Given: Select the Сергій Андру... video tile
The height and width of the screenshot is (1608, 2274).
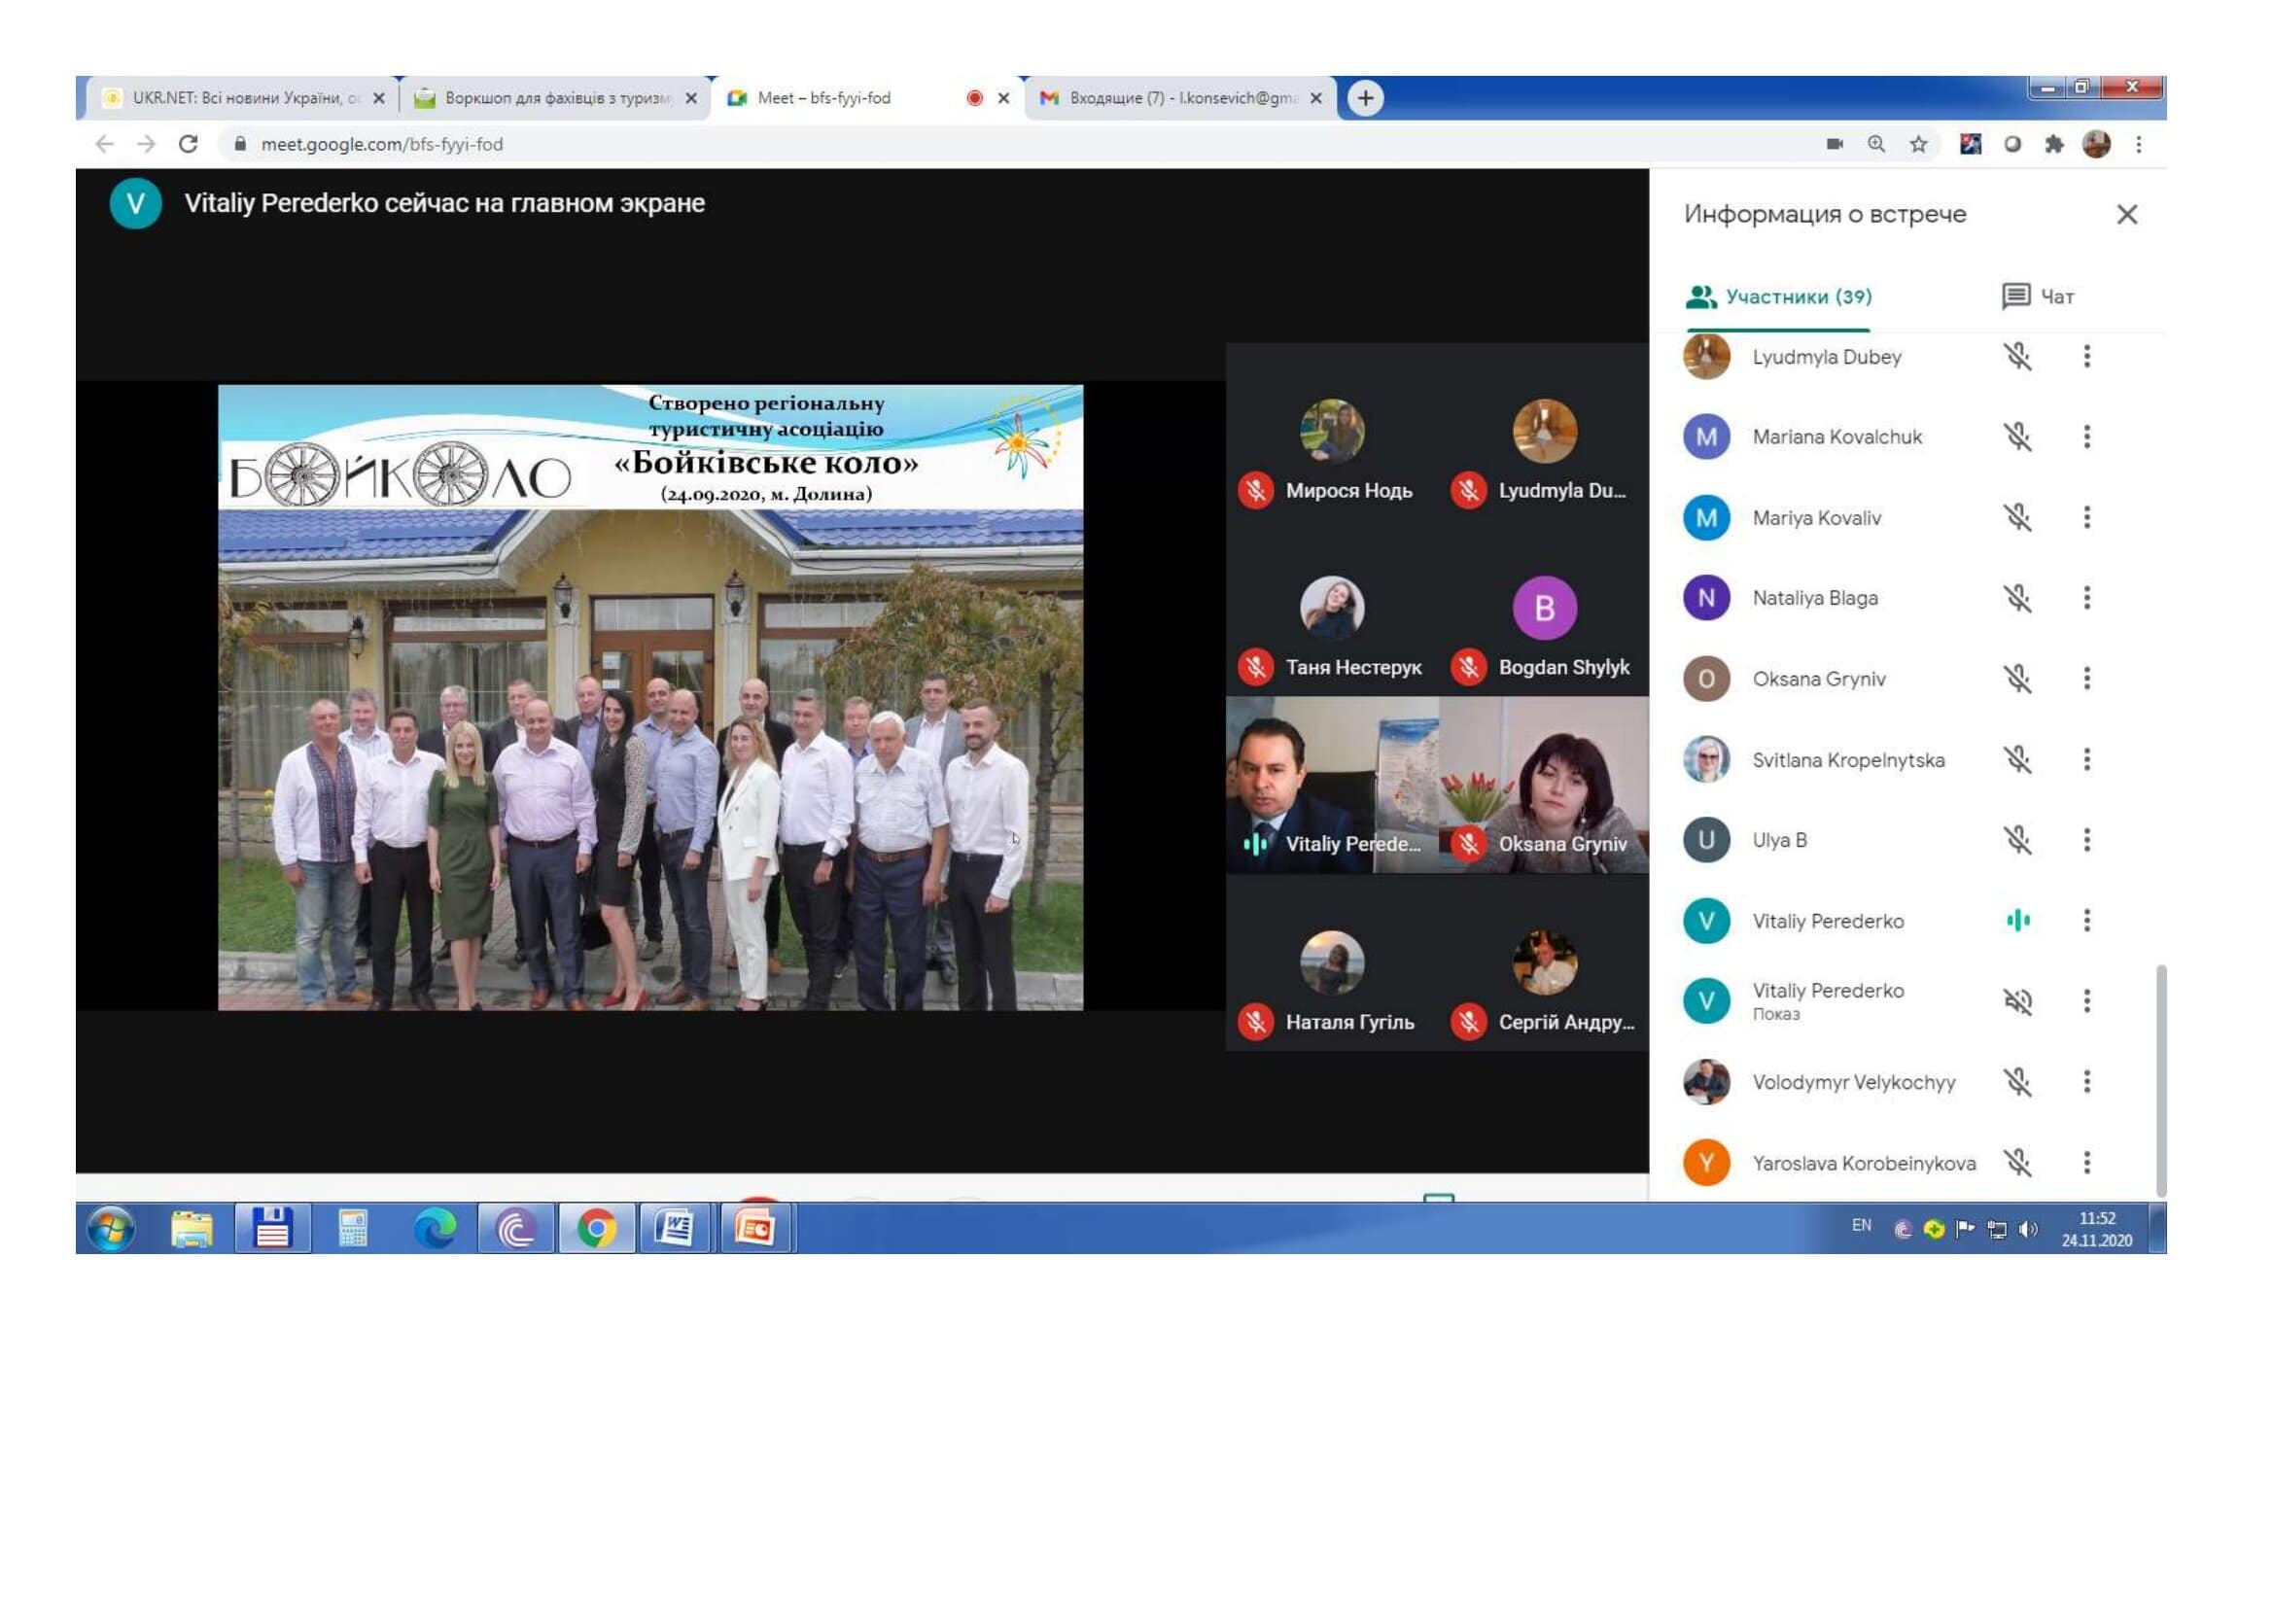Looking at the screenshot, I should 1544,963.
